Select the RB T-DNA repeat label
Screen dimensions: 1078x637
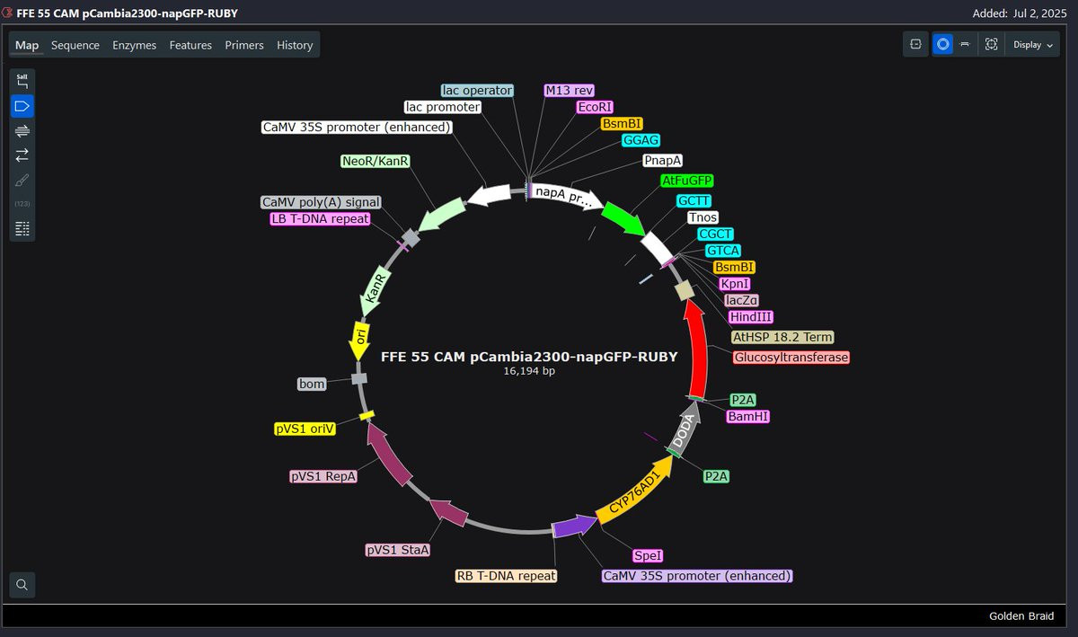coord(506,576)
